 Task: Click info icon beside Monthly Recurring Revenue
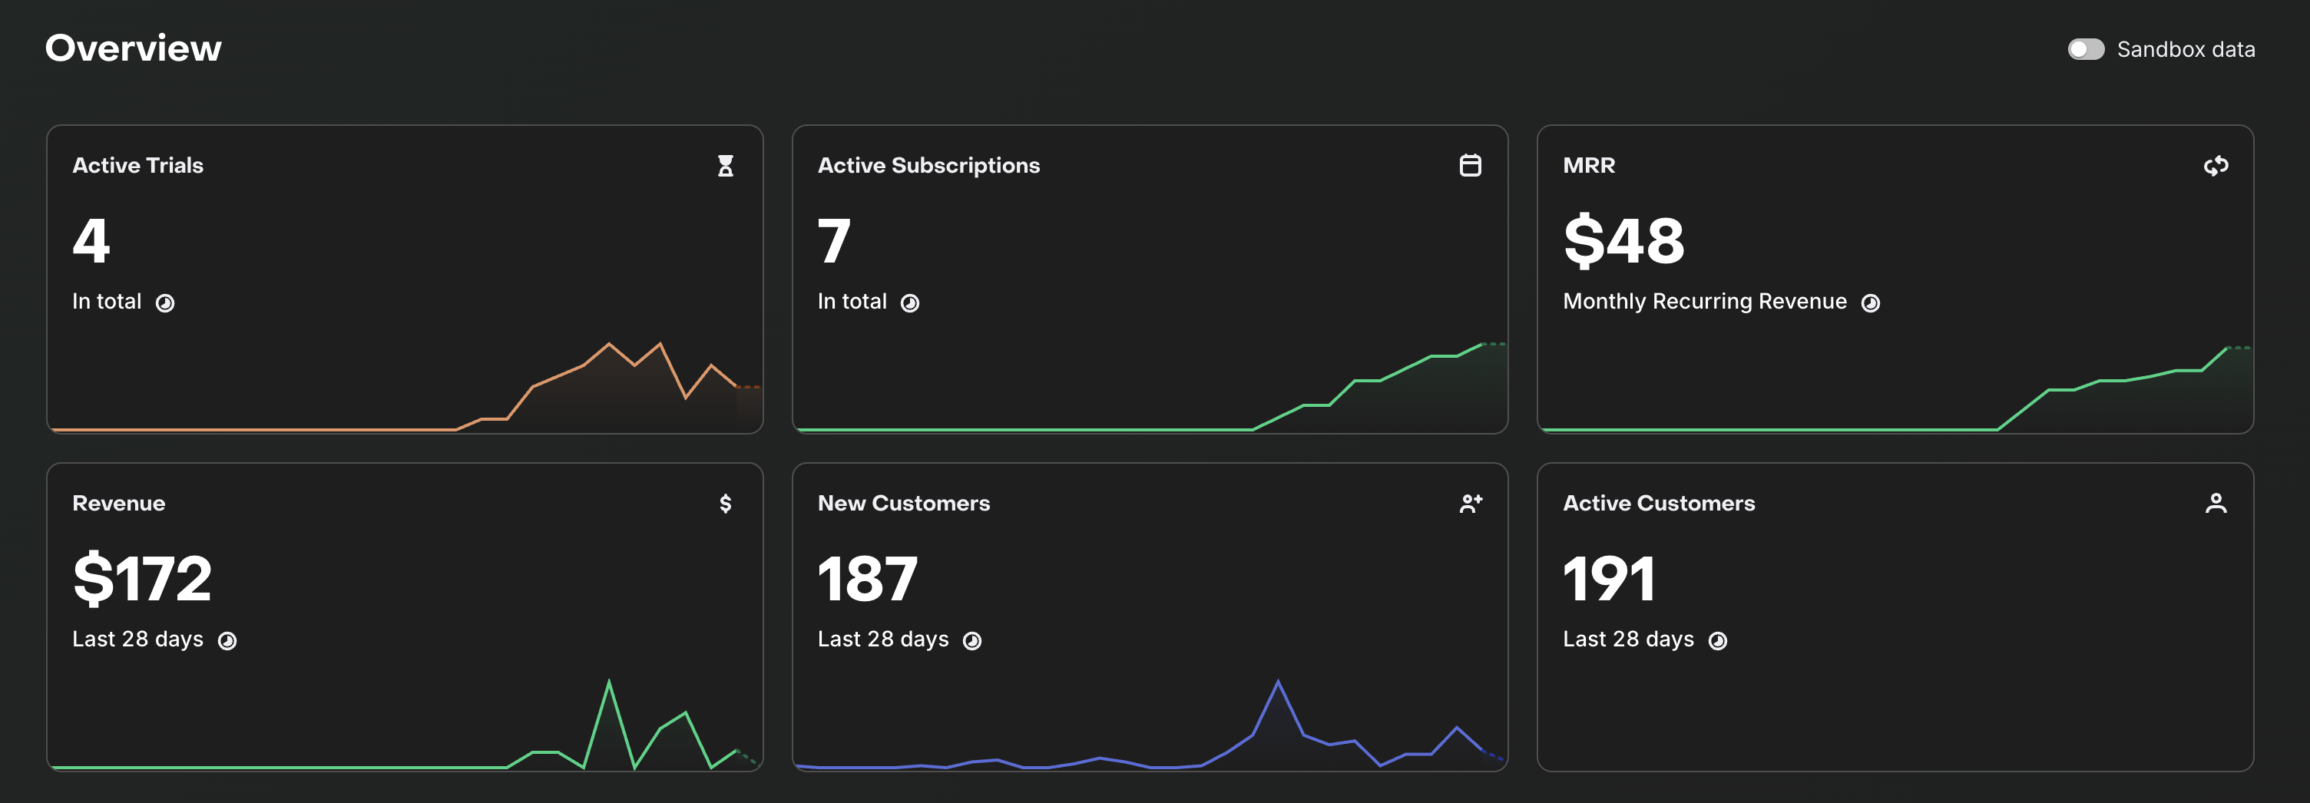[x=1871, y=303]
